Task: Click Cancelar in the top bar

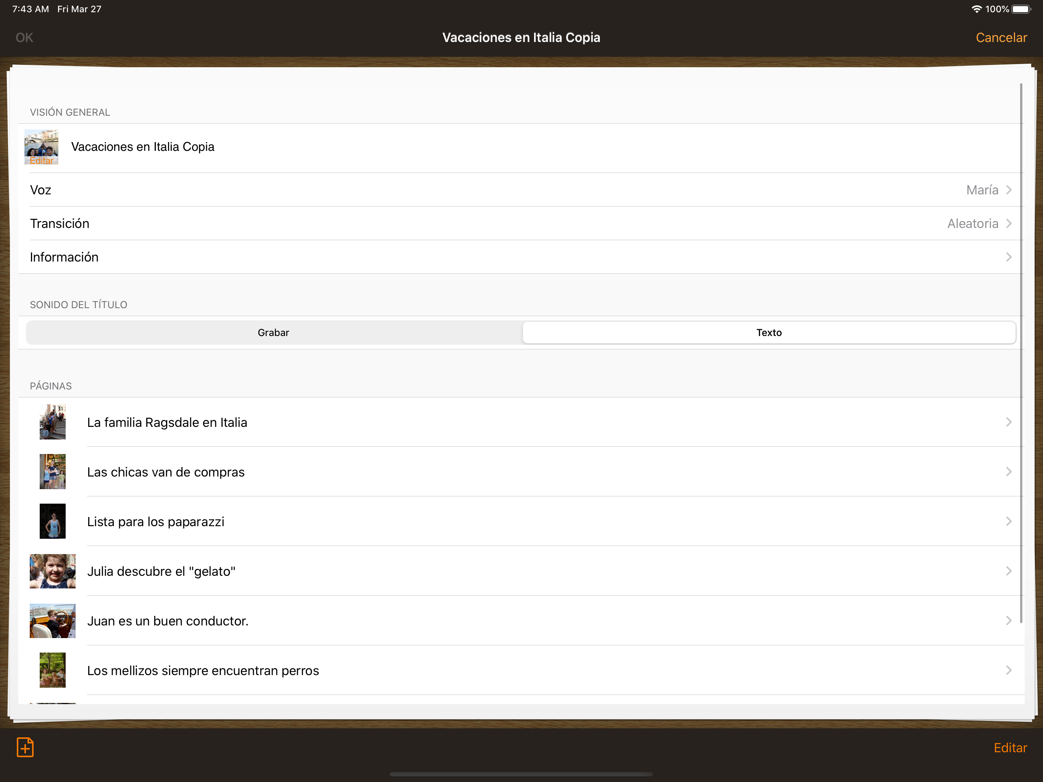Action: (x=1001, y=37)
